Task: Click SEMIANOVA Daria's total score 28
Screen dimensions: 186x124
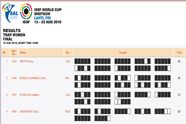Action: 179,111
